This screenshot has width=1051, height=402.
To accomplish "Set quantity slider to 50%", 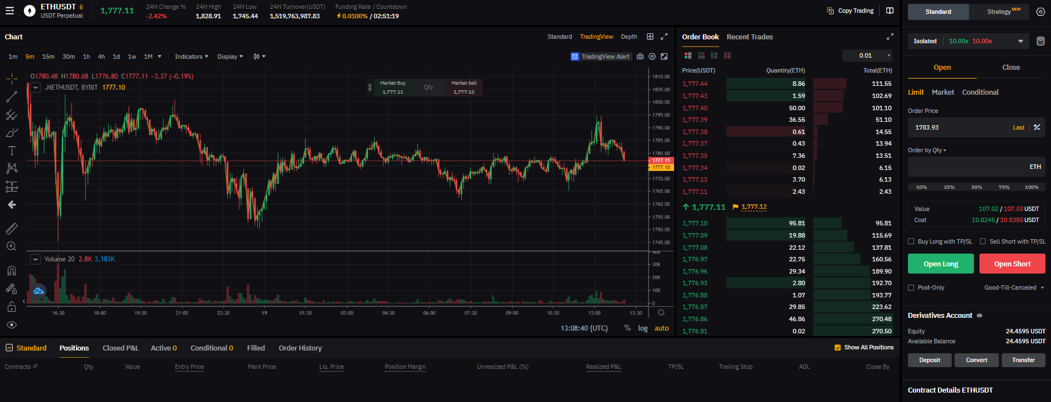I will coord(977,187).
